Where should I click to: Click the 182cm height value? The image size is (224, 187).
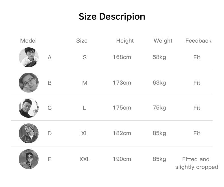(x=122, y=133)
